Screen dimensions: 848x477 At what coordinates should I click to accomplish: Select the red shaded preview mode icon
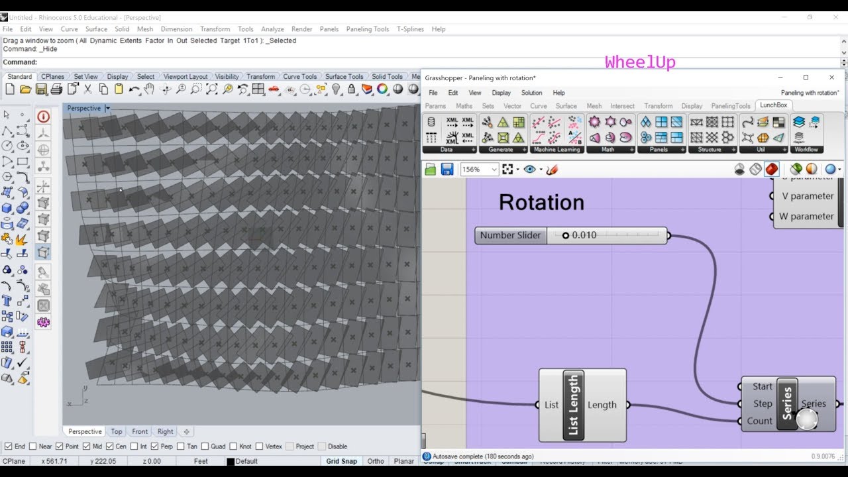point(771,170)
